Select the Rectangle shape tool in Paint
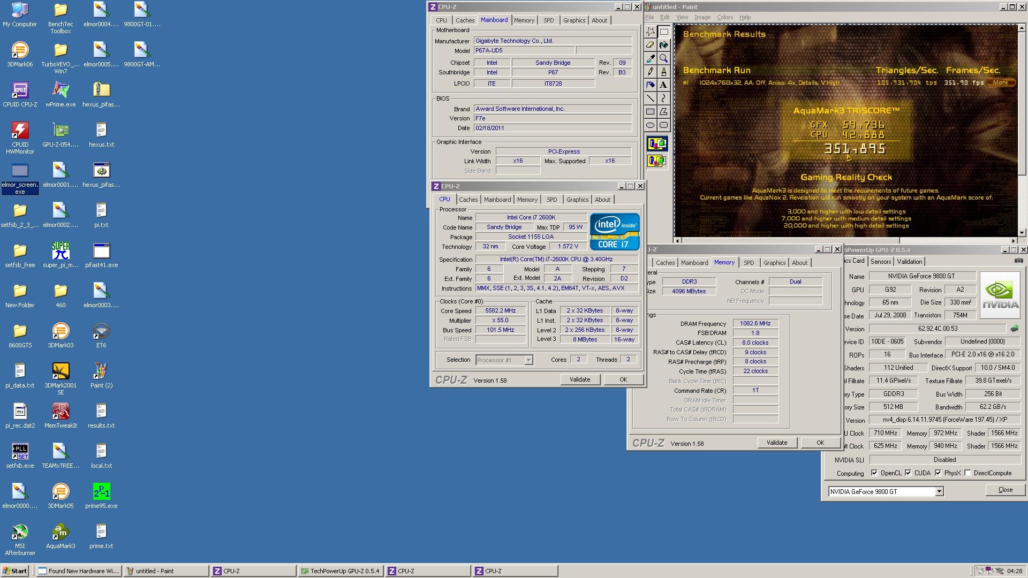 click(x=650, y=112)
